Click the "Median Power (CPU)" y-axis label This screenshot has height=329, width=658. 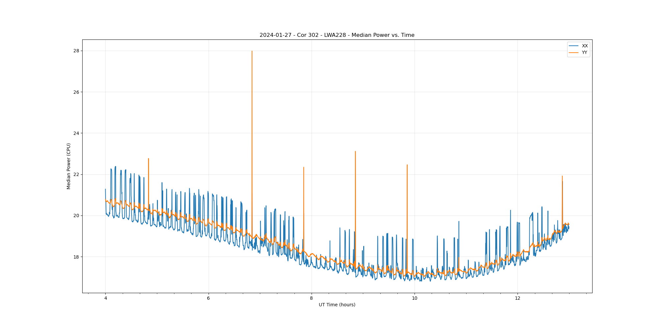coord(69,166)
